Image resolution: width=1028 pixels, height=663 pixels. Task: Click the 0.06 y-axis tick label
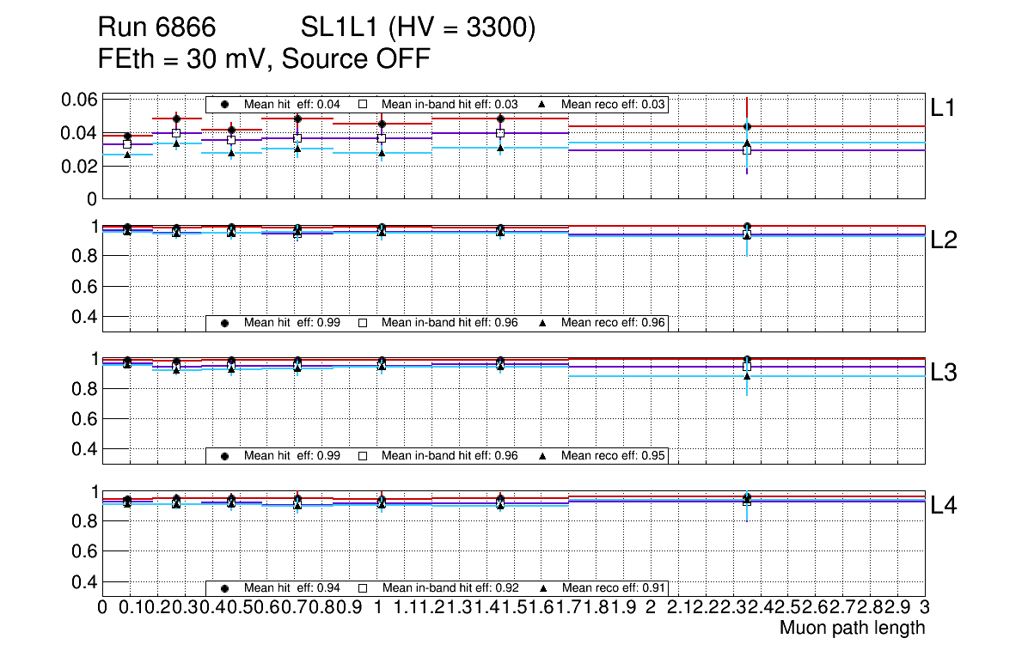pyautogui.click(x=77, y=100)
